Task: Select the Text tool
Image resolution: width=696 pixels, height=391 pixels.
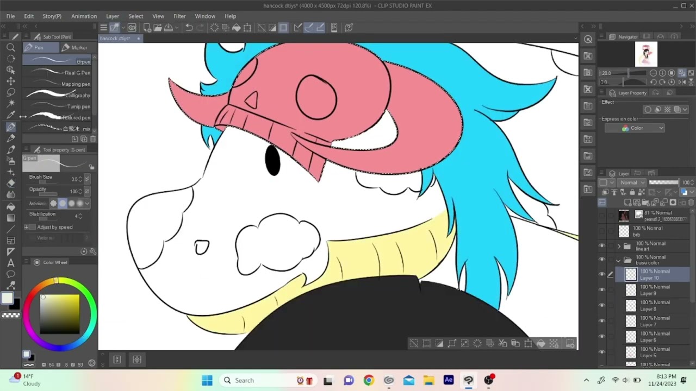Action: click(10, 263)
